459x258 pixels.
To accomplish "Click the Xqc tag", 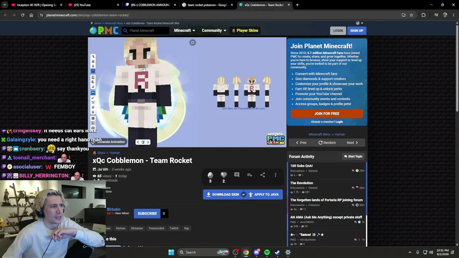I will click(x=186, y=228).
